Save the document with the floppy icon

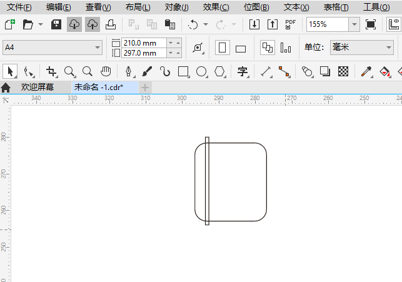click(x=56, y=24)
